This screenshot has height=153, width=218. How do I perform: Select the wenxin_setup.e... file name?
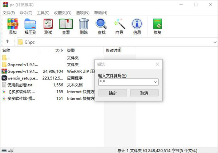[x=23, y=78]
